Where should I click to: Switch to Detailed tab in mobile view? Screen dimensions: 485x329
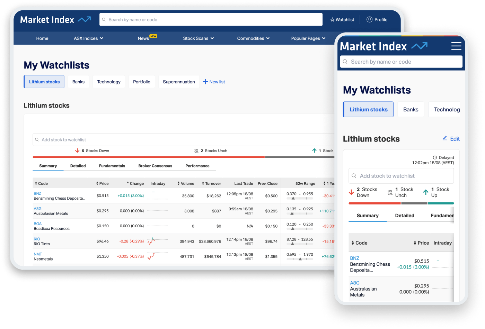(x=405, y=216)
